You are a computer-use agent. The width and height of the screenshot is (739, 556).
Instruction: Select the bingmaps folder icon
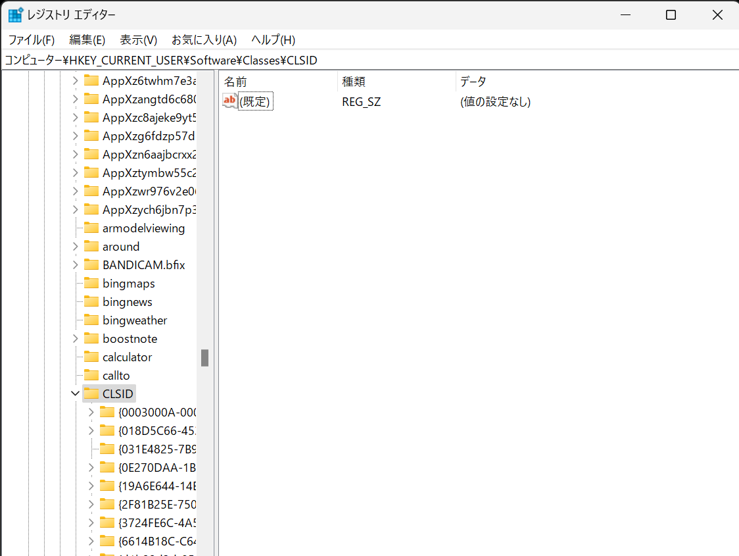pos(91,283)
